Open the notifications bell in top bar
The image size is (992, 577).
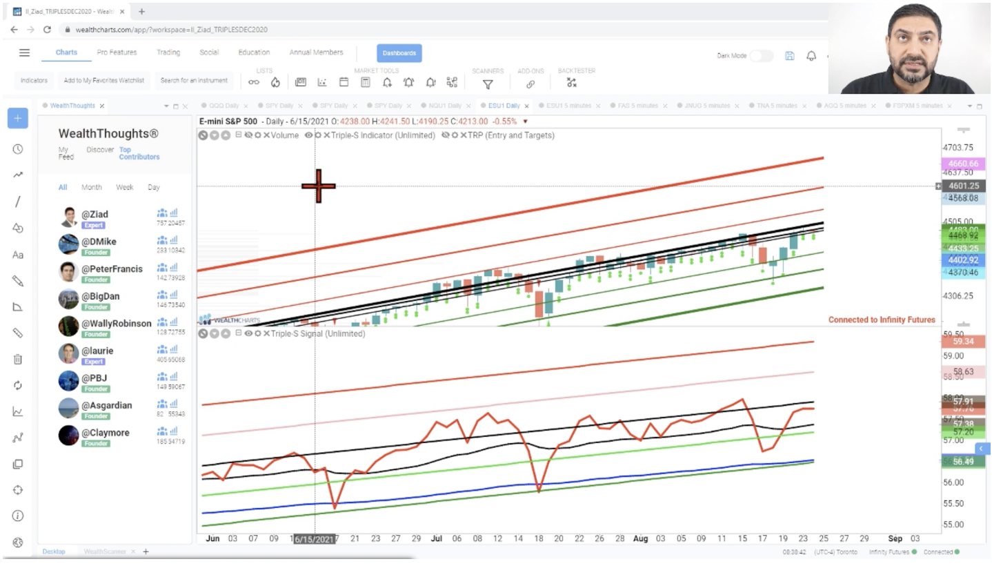click(811, 56)
